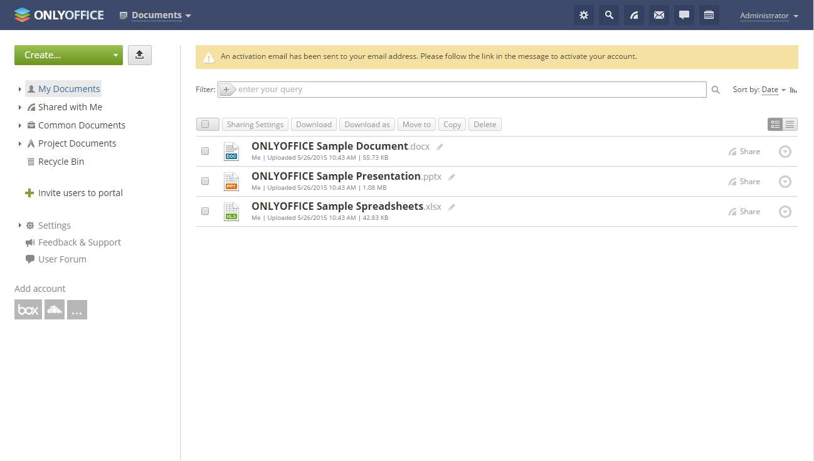The image size is (814, 461).
Task: Open Settings in the sidebar
Action: pos(55,225)
